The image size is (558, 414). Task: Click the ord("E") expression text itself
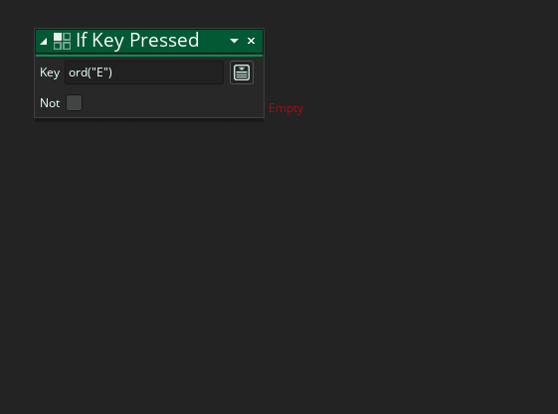tap(91, 72)
